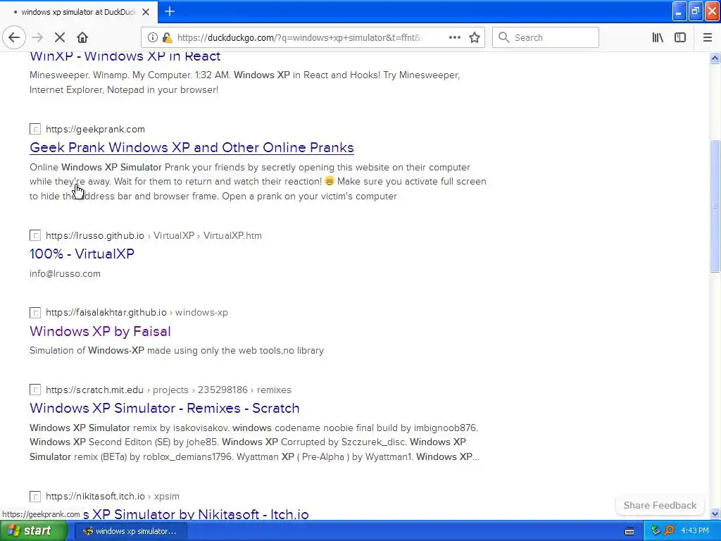721x541 pixels.
Task: Click the faisalakhtar.github.io favicon
Action: (35, 313)
